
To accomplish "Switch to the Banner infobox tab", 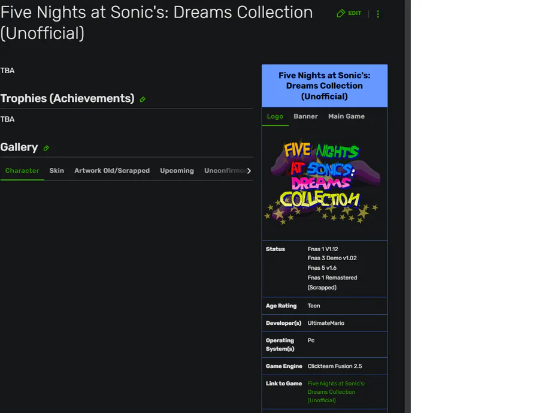I will [305, 116].
